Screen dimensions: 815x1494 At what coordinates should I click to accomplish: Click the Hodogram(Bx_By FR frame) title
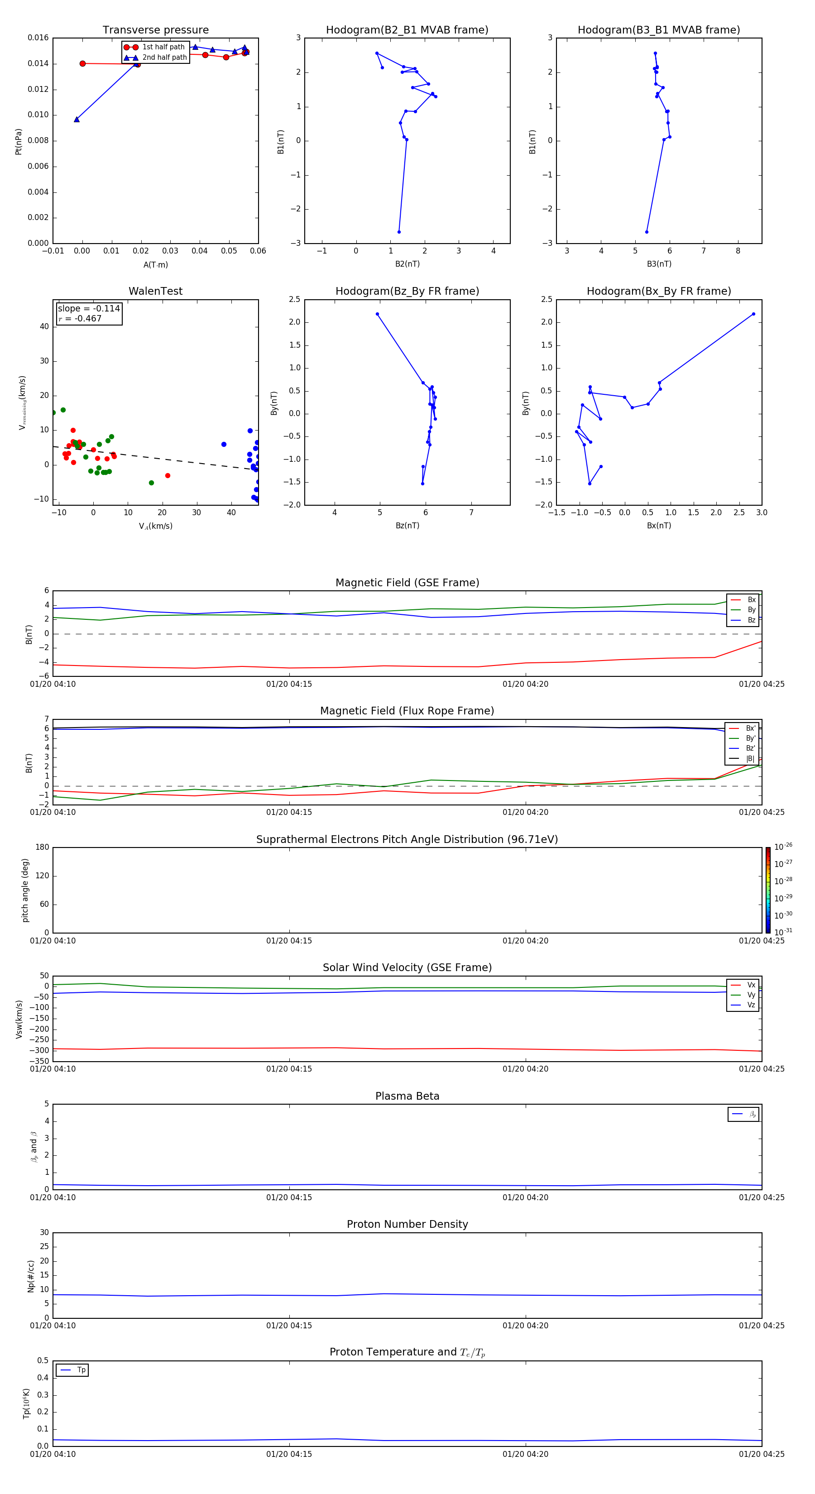coord(658,291)
